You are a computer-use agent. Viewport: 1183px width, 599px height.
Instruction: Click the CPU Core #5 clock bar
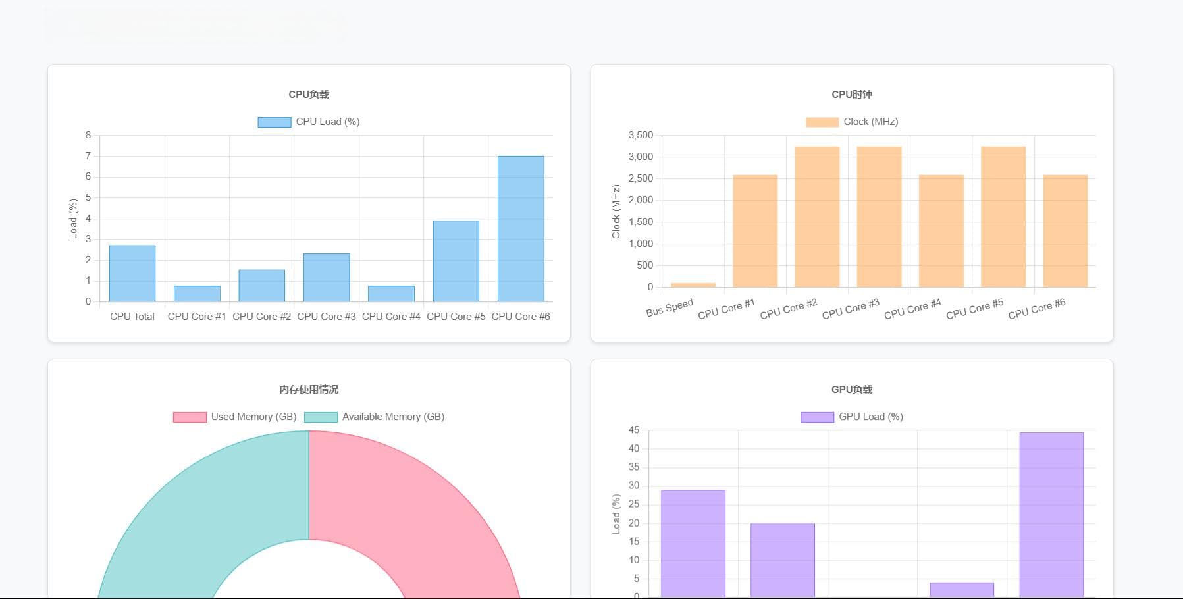click(x=1003, y=217)
